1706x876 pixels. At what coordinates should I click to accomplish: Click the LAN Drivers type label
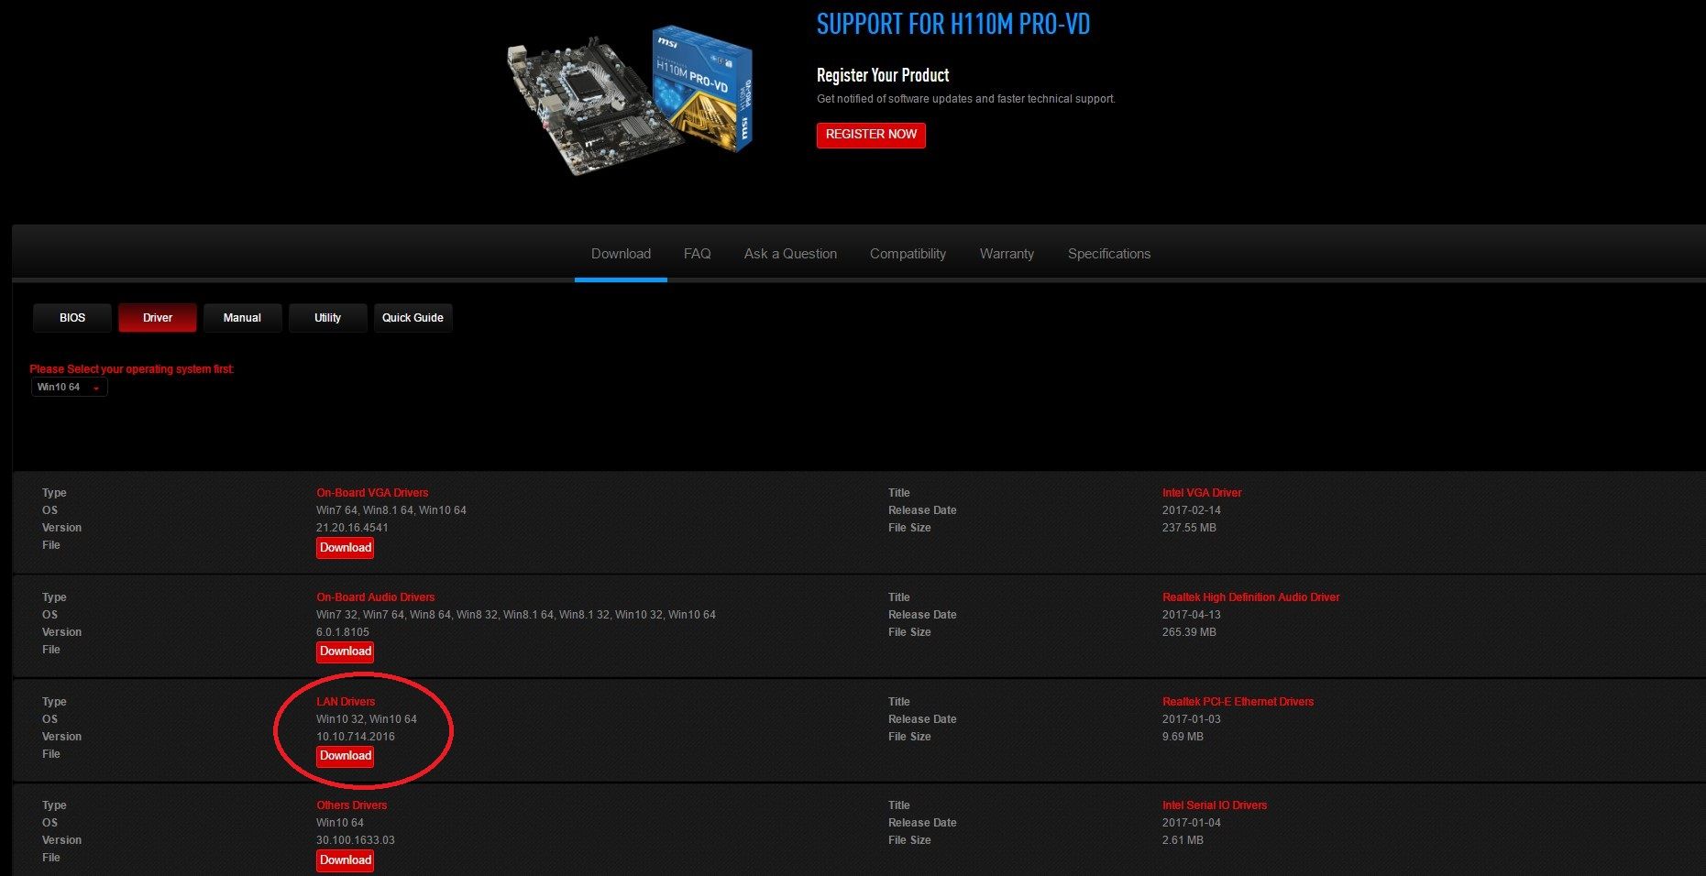[346, 702]
